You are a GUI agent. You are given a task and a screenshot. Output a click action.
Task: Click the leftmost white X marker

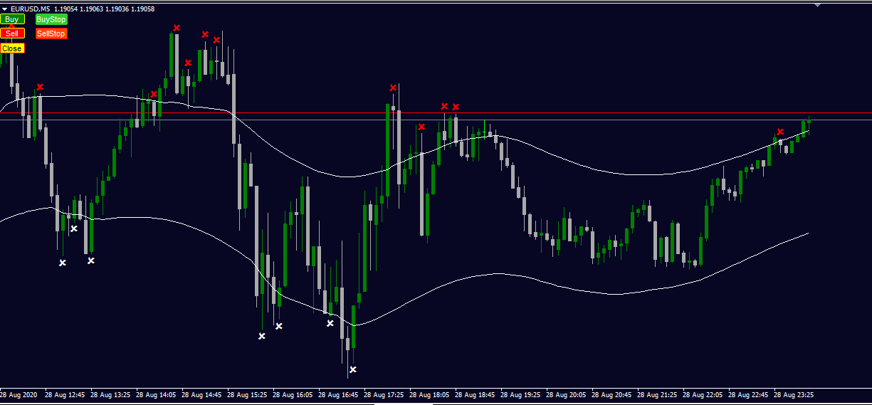tap(63, 263)
